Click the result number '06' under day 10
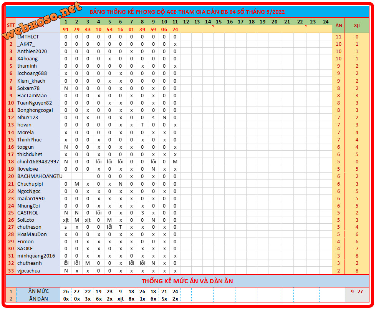Image resolution: width=376 pixels, height=309 pixels. click(x=164, y=30)
